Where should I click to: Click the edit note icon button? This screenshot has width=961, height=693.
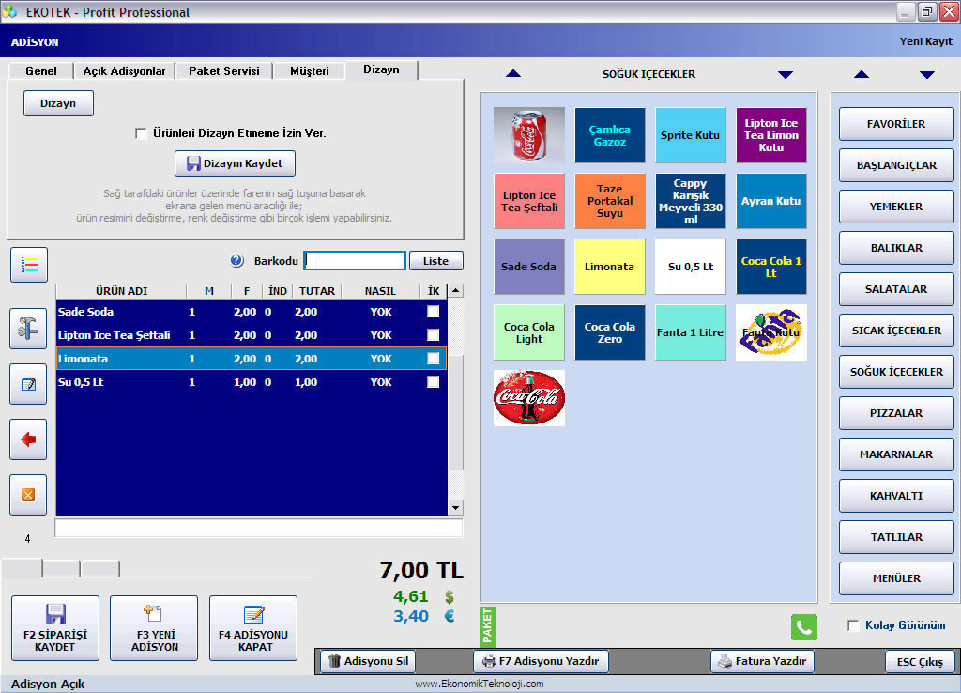coord(28,384)
